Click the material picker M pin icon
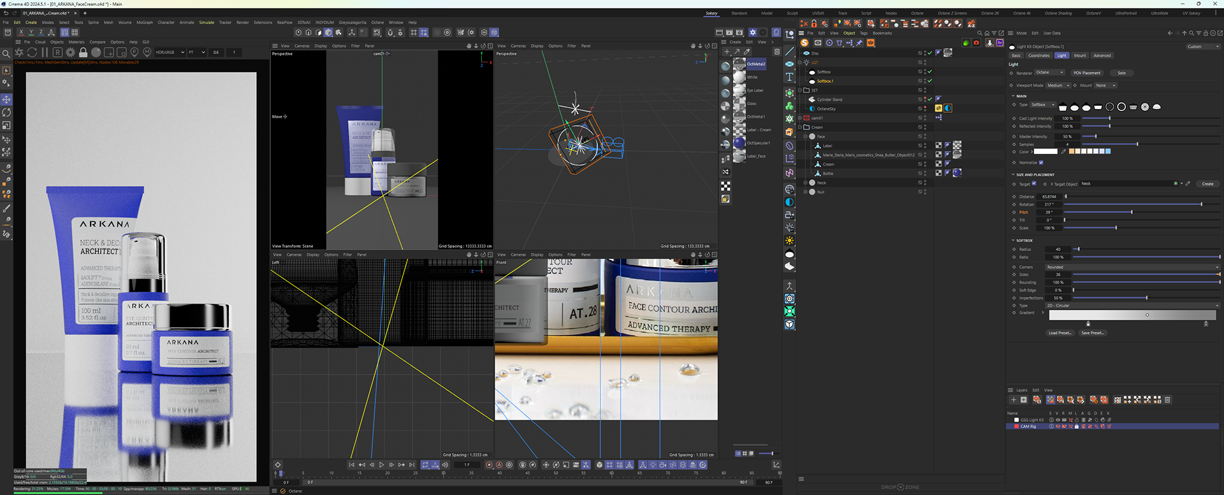1224x495 pixels. [147, 52]
